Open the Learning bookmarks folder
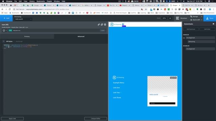The image size is (216, 121). coord(142,13)
